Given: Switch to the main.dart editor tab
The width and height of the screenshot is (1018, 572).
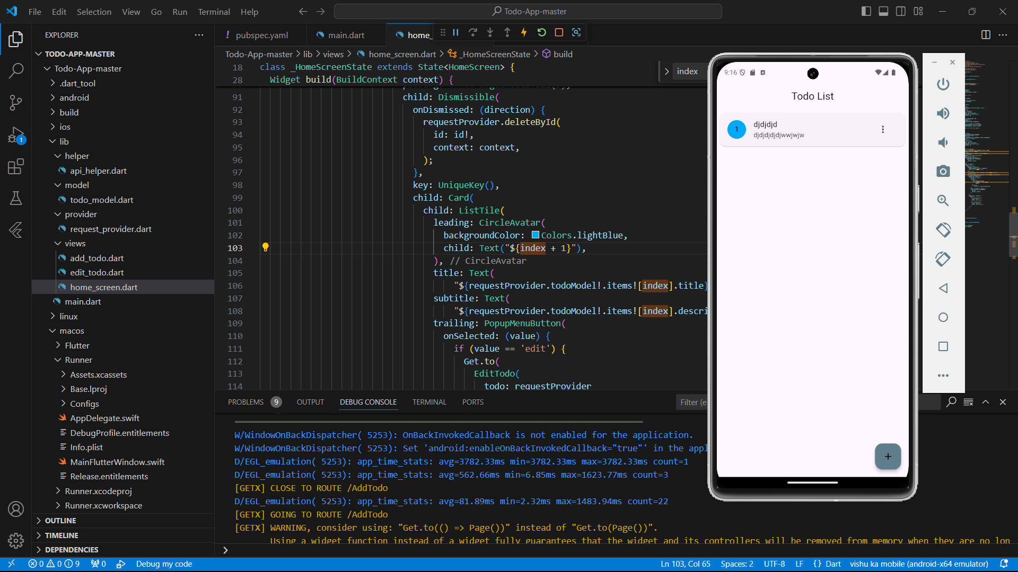Looking at the screenshot, I should (346, 35).
